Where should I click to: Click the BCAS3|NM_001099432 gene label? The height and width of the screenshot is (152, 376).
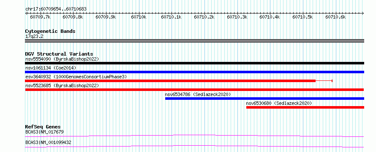(x=48, y=142)
